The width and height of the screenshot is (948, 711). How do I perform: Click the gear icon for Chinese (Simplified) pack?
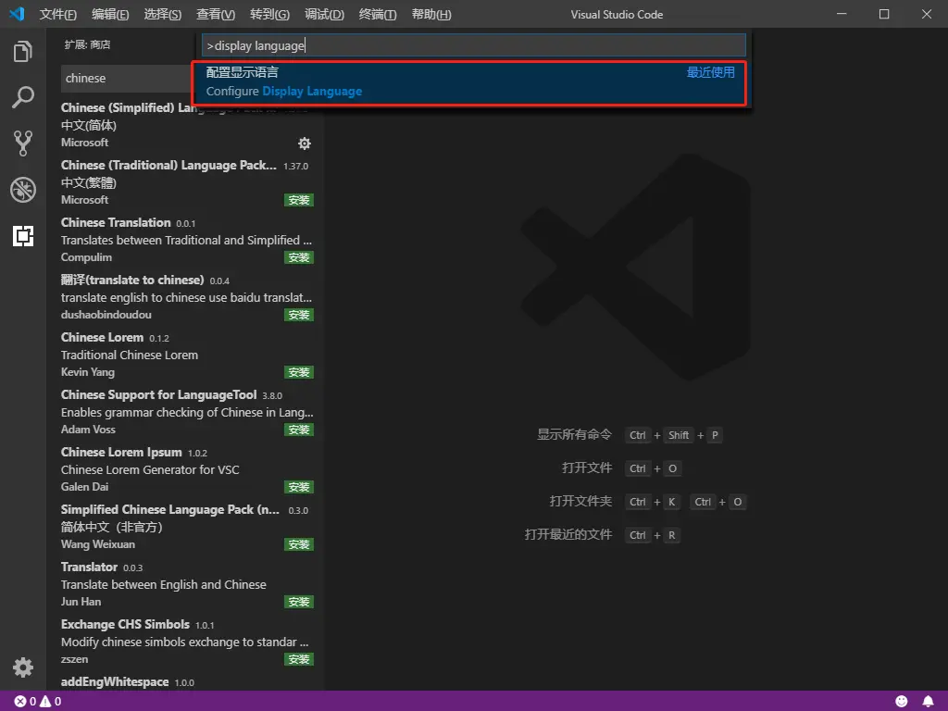click(x=304, y=143)
